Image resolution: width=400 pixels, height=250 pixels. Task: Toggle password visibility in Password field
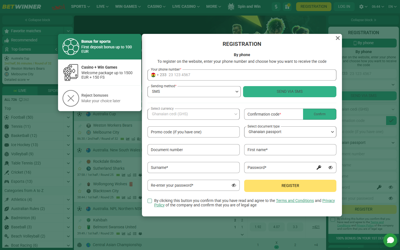tap(331, 167)
